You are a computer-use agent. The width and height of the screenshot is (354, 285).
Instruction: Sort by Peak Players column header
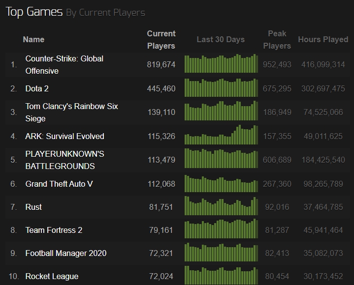point(277,40)
